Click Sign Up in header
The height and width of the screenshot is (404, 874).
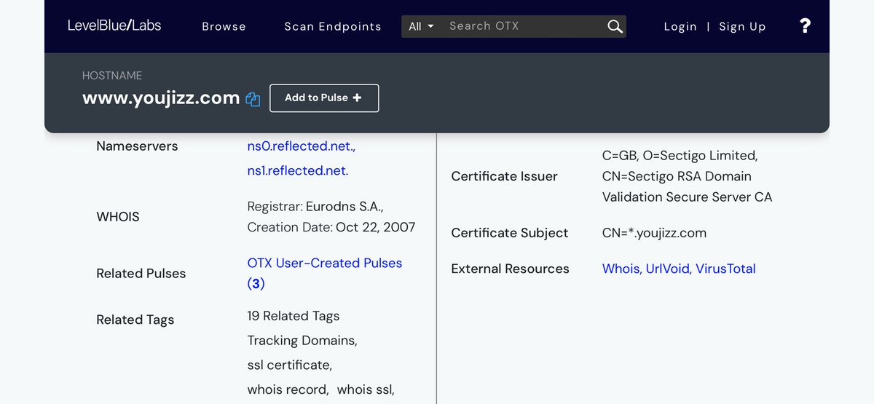742,26
